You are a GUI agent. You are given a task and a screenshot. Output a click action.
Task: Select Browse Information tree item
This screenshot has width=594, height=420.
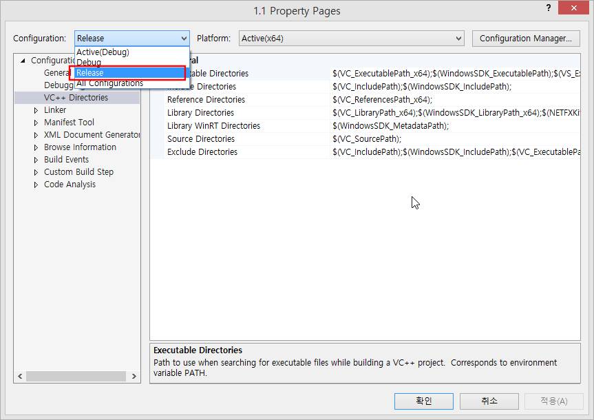[x=80, y=147]
